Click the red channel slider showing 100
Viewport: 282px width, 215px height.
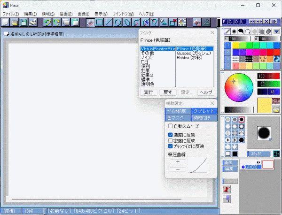[x=268, y=76]
